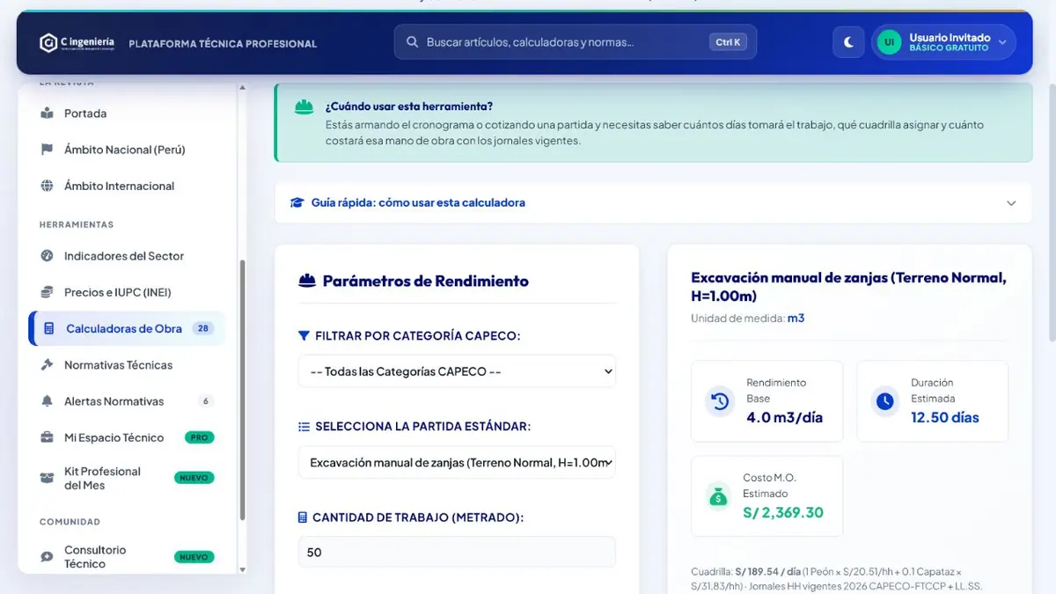The image size is (1056, 594).
Task: Click the Rendimiento Base history icon
Action: point(720,401)
